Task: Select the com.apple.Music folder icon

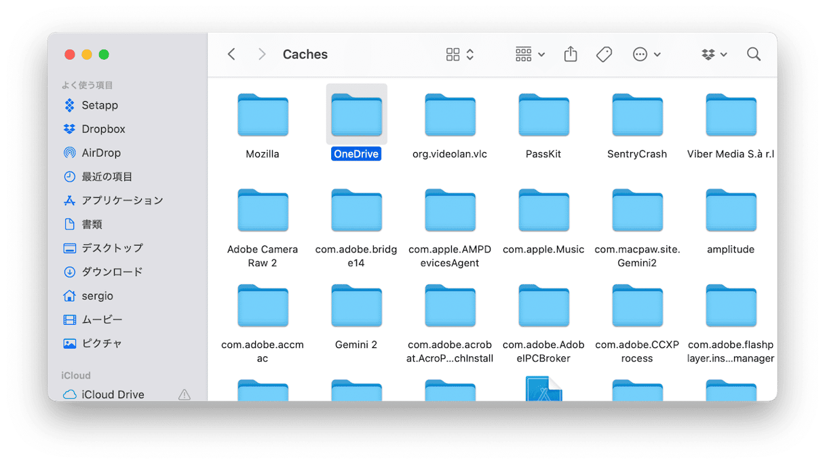Action: (x=543, y=210)
